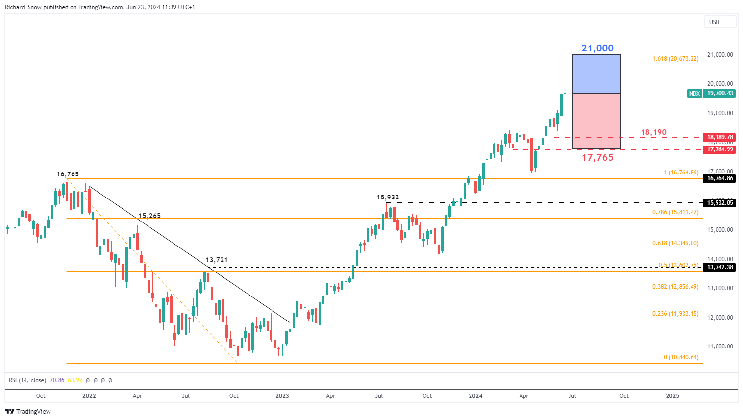Click the blue 21,000 target label
The image size is (743, 420).
597,48
